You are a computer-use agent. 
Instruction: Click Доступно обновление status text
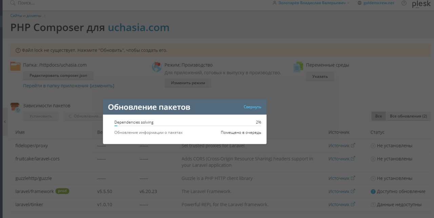[x=401, y=192]
